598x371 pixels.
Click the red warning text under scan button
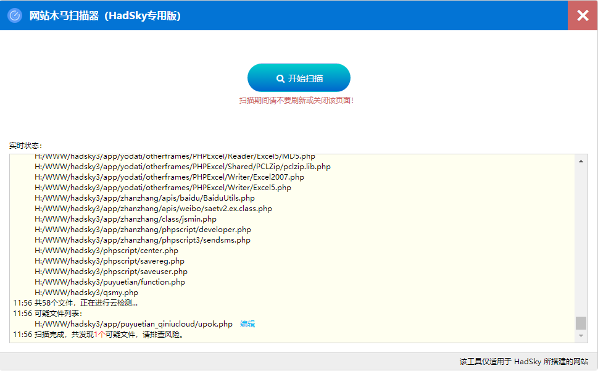296,101
